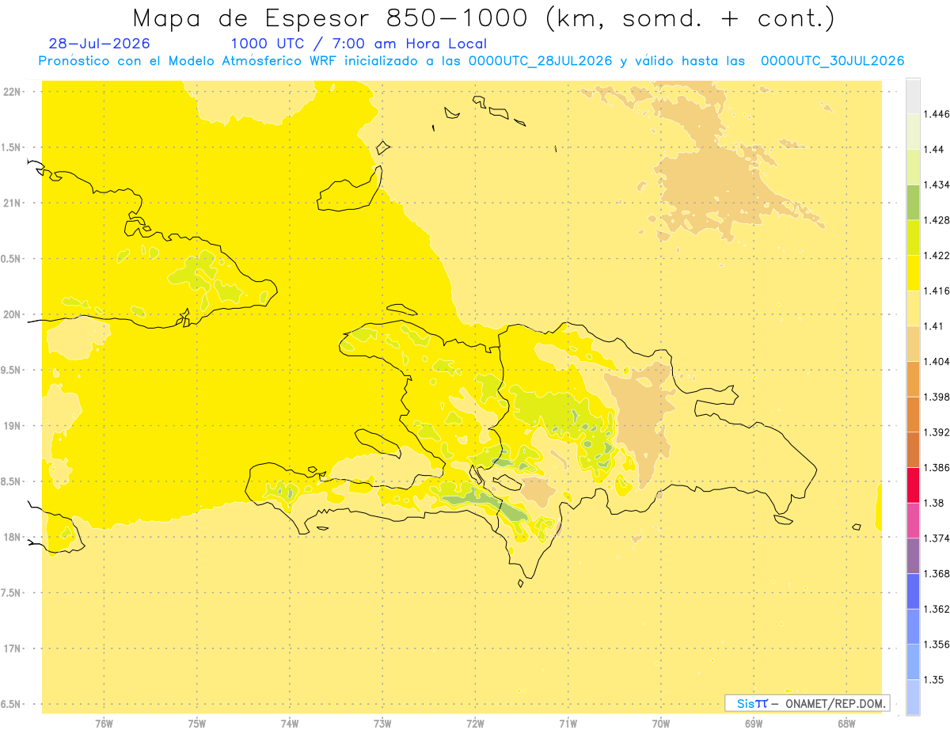The height and width of the screenshot is (734, 950).
Task: Click the legend value '1.41'
Action: (x=933, y=326)
